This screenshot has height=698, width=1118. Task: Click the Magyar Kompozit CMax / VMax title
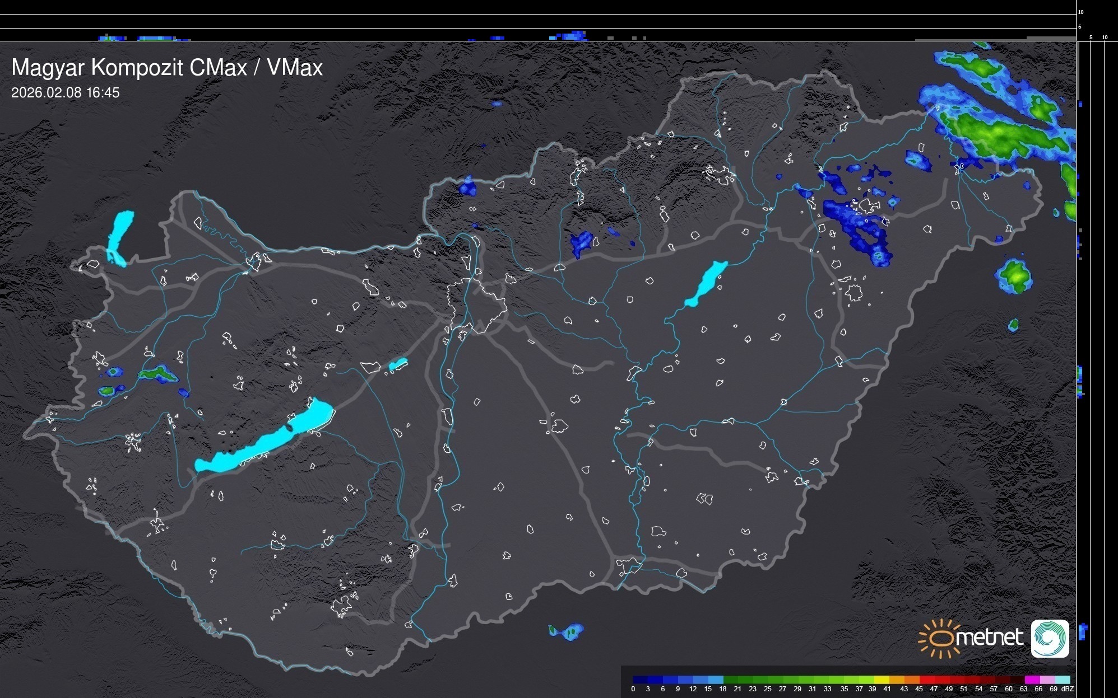(167, 68)
